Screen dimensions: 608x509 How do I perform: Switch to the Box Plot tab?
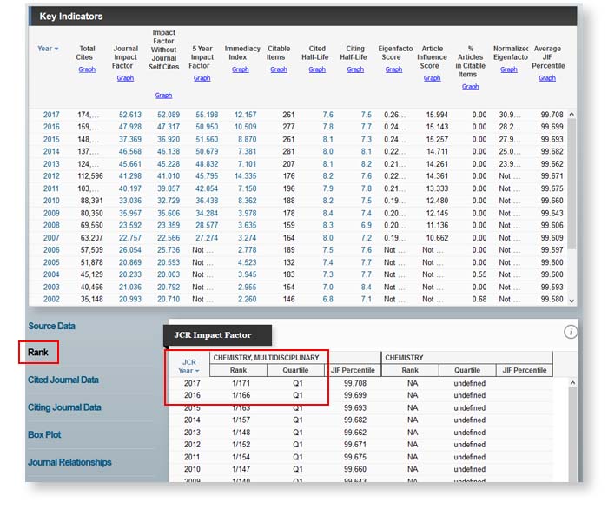(44, 435)
